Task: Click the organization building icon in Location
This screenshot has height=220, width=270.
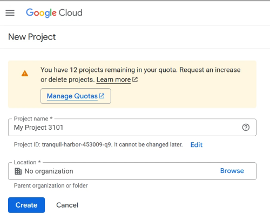Action: pyautogui.click(x=18, y=171)
